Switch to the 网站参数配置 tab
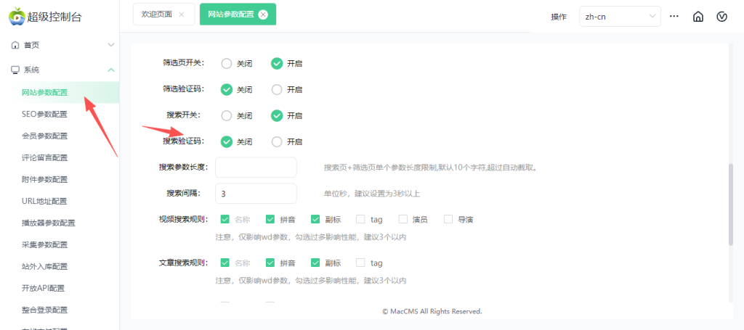The image size is (744, 330). coord(238,15)
